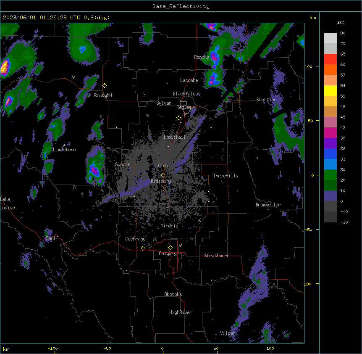Click the Sylvan label

(x=164, y=103)
